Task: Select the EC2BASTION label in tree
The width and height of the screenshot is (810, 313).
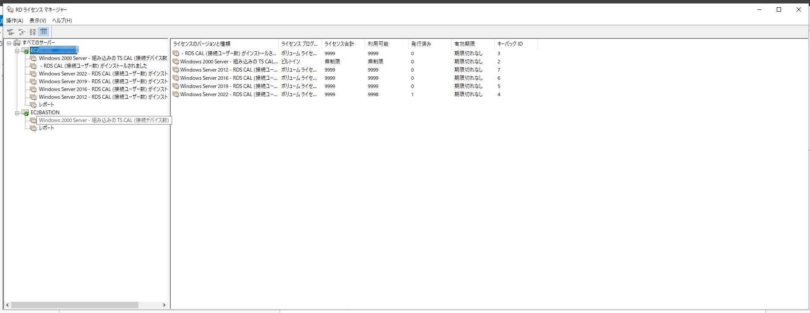Action: [x=45, y=113]
